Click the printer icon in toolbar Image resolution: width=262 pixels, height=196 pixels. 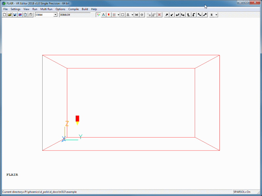click(30, 15)
